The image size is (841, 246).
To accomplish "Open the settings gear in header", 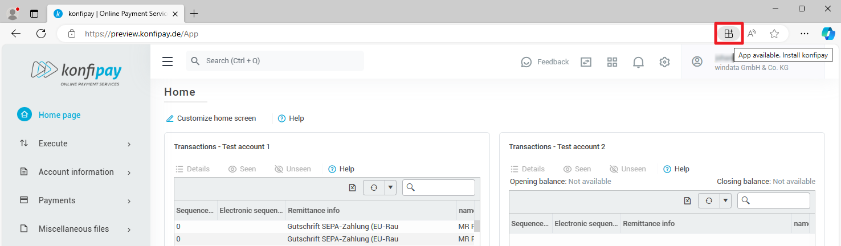I will [x=664, y=62].
